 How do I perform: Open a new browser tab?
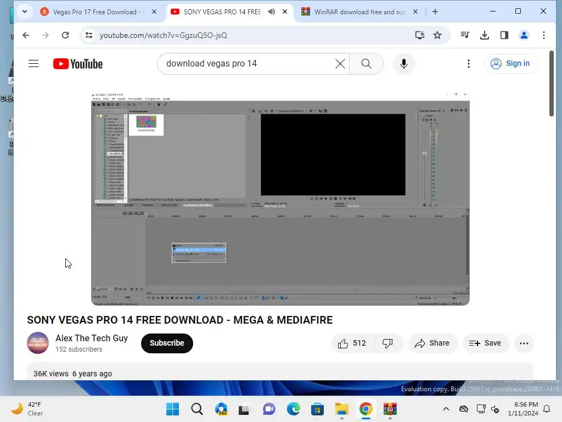pyautogui.click(x=435, y=12)
